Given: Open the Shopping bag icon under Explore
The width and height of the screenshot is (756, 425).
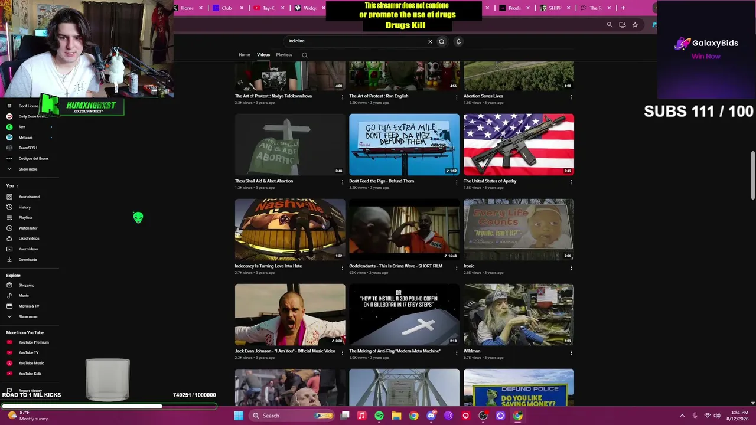Looking at the screenshot, I should coord(9,285).
